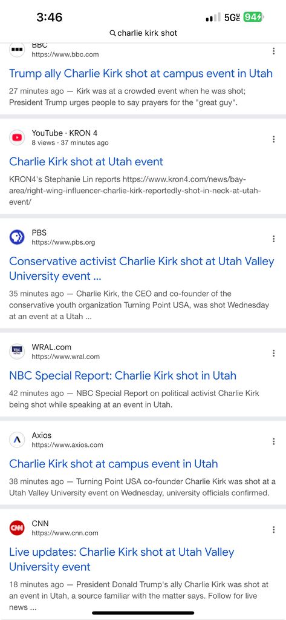Tap the YouTube logo icon on the KRON 4 result

coord(17,137)
